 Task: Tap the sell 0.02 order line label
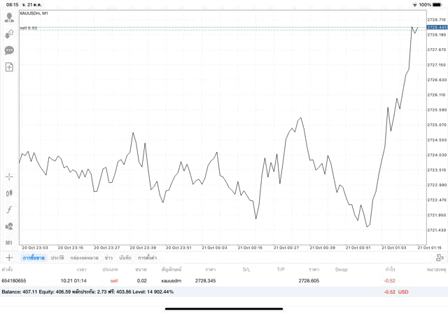click(x=29, y=28)
